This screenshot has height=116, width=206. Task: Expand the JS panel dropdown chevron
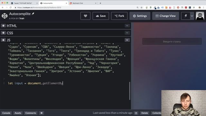(x=127, y=40)
